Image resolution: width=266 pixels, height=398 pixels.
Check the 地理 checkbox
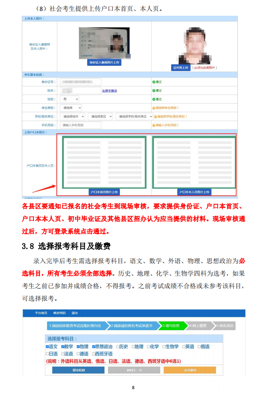click(x=133, y=347)
